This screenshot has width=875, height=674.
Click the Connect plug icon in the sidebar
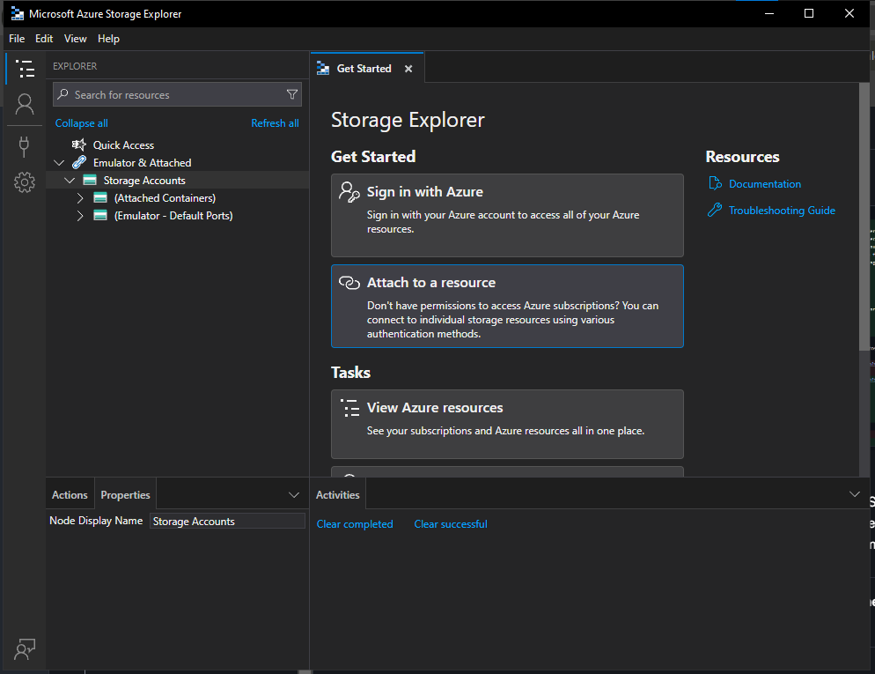[25, 144]
